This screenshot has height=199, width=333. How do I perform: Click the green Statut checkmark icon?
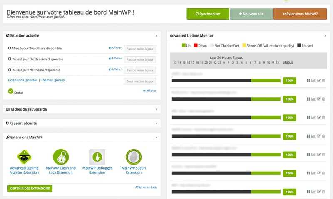point(11,91)
